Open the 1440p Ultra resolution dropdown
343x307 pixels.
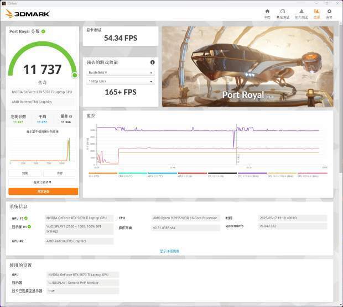tap(121, 81)
